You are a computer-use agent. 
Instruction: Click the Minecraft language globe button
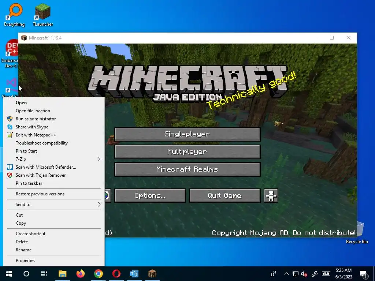[107, 196]
